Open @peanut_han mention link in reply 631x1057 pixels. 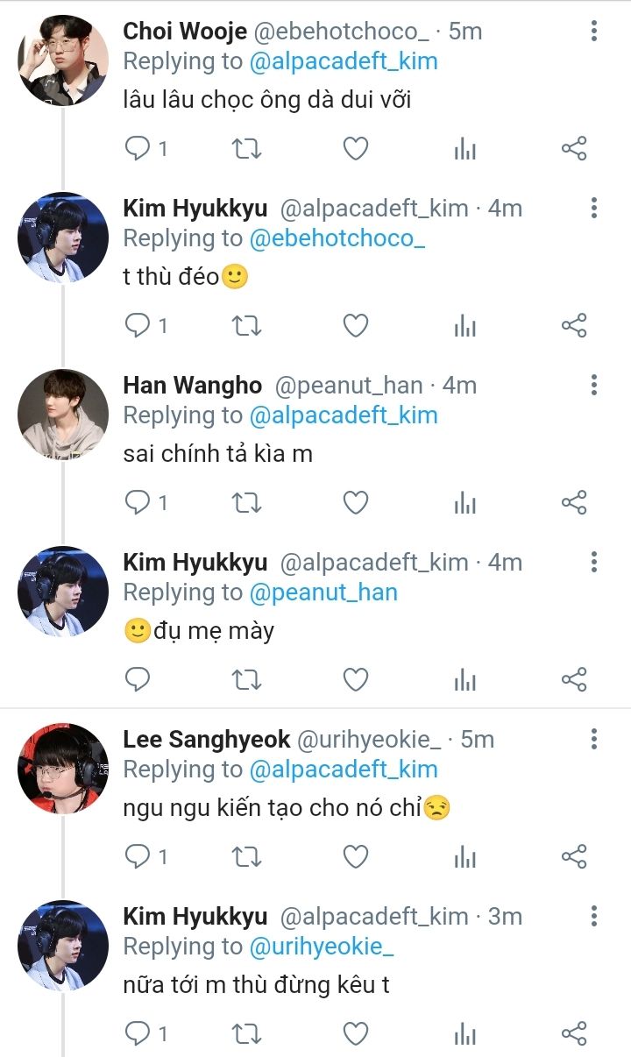(x=323, y=592)
